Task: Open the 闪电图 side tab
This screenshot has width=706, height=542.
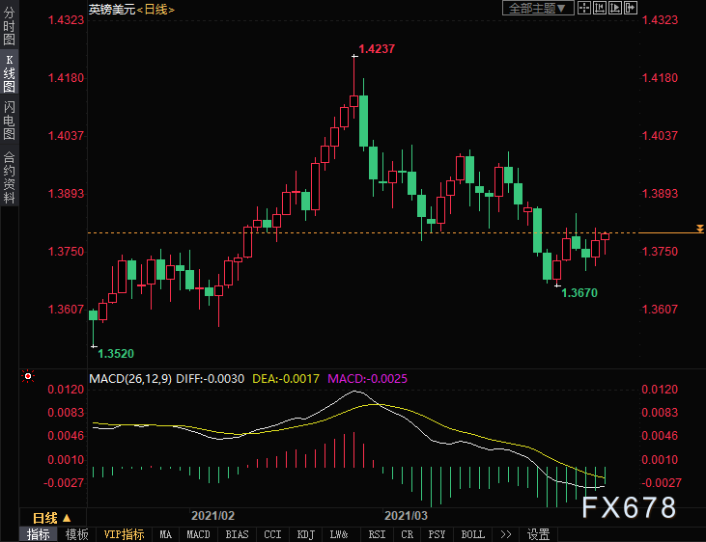Action: 9,121
